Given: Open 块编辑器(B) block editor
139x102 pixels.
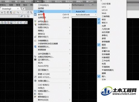Looking at the screenshot, I should (x=52, y=41).
